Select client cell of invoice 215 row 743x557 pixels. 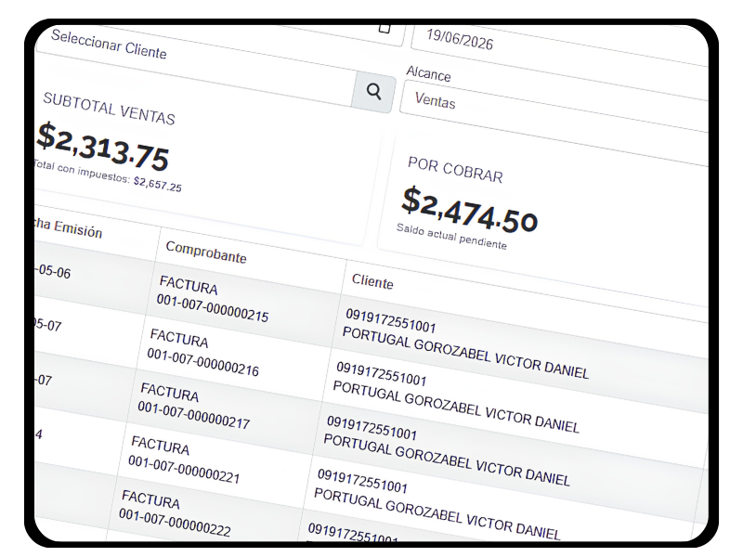pos(466,343)
